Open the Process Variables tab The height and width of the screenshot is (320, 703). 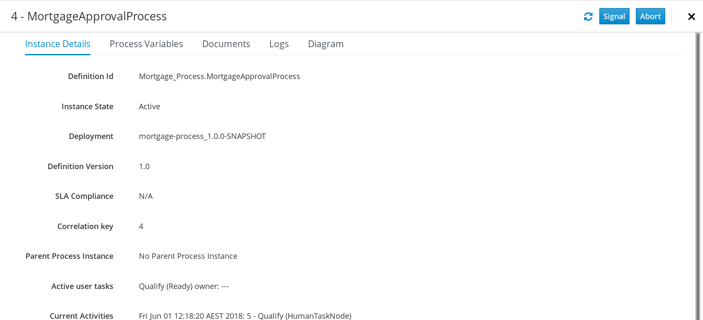146,44
